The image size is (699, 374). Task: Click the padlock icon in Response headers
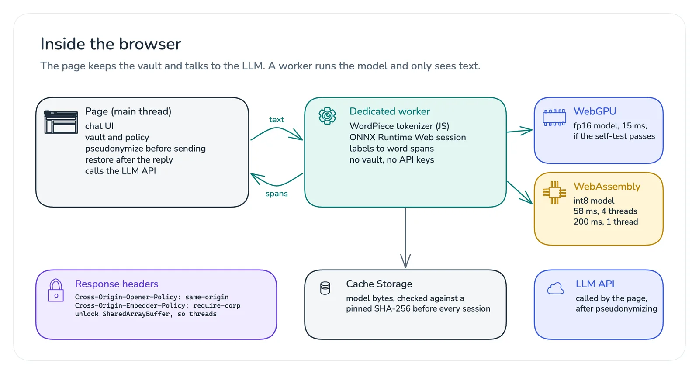click(56, 290)
